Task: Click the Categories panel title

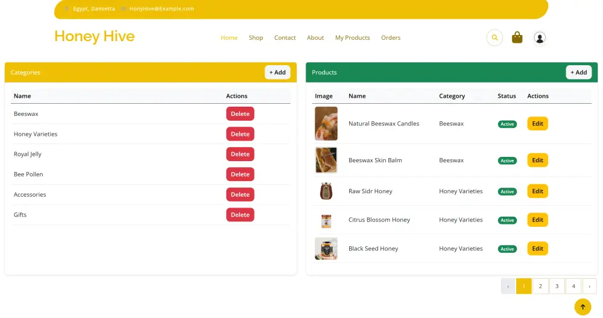Action: tap(25, 72)
